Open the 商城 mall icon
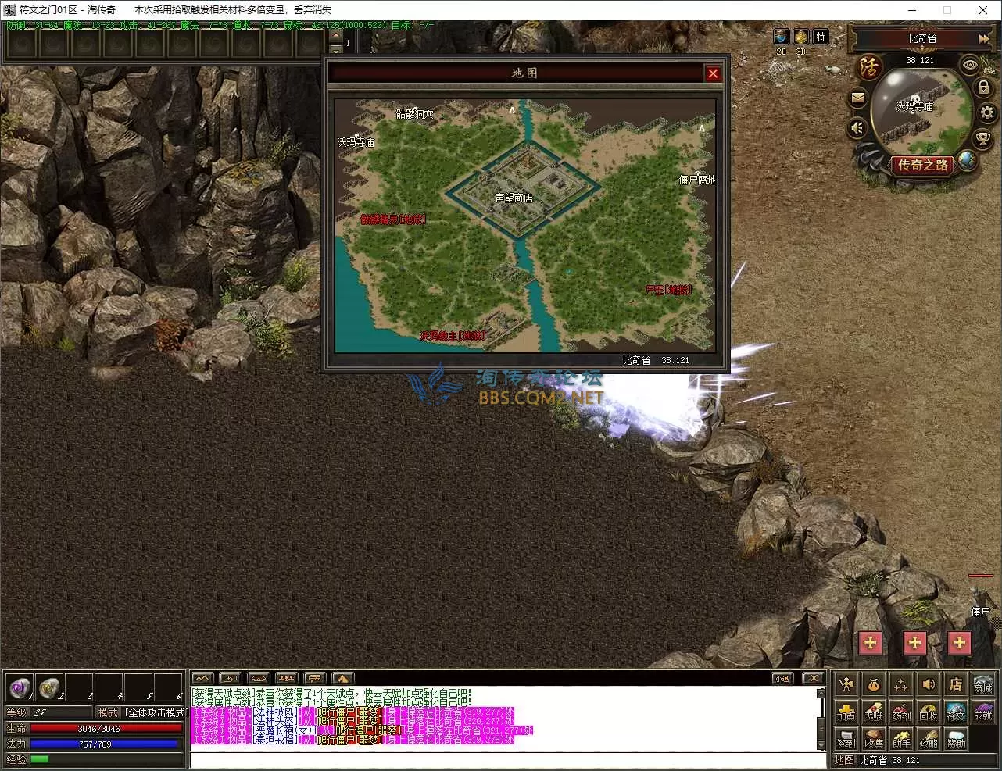 982,685
